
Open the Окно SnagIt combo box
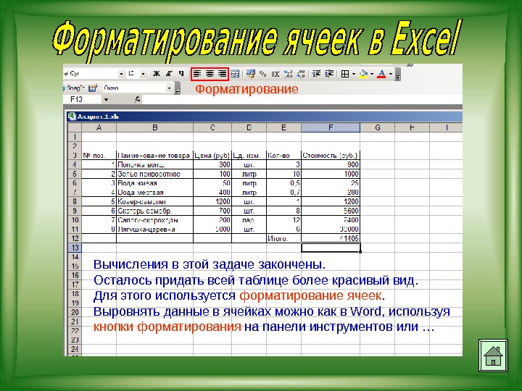tap(138, 88)
